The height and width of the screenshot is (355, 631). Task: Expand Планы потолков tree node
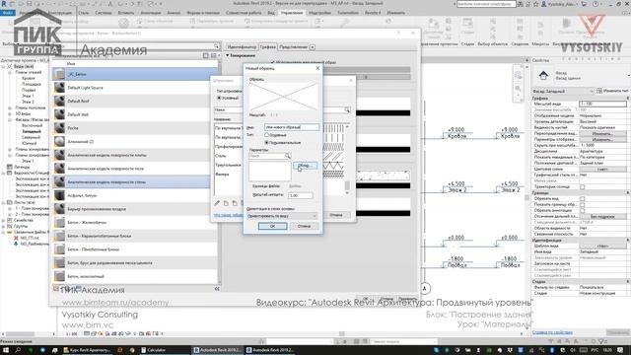[10, 107]
